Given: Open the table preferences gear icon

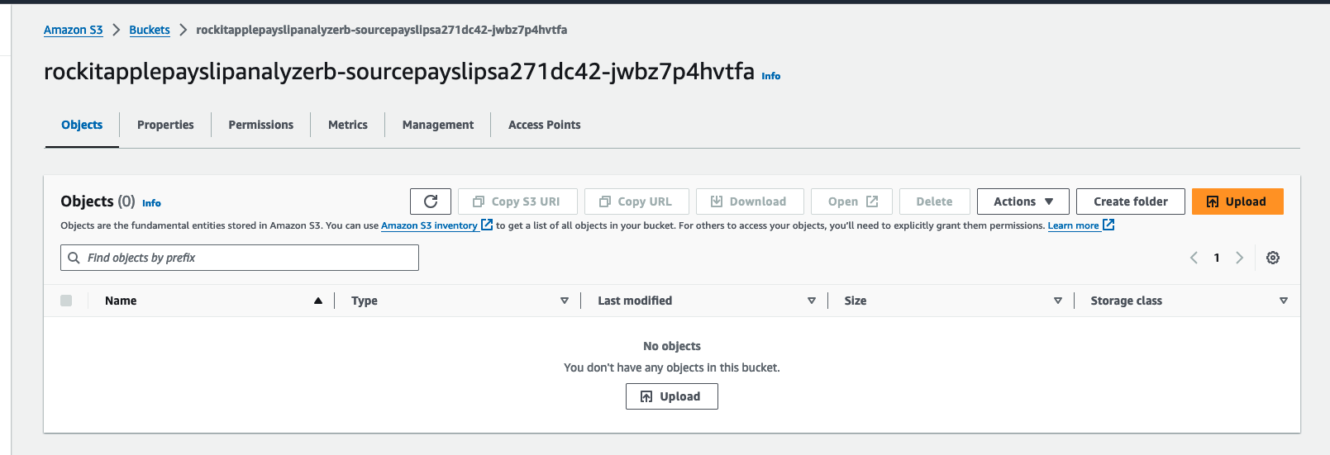Looking at the screenshot, I should (1273, 258).
